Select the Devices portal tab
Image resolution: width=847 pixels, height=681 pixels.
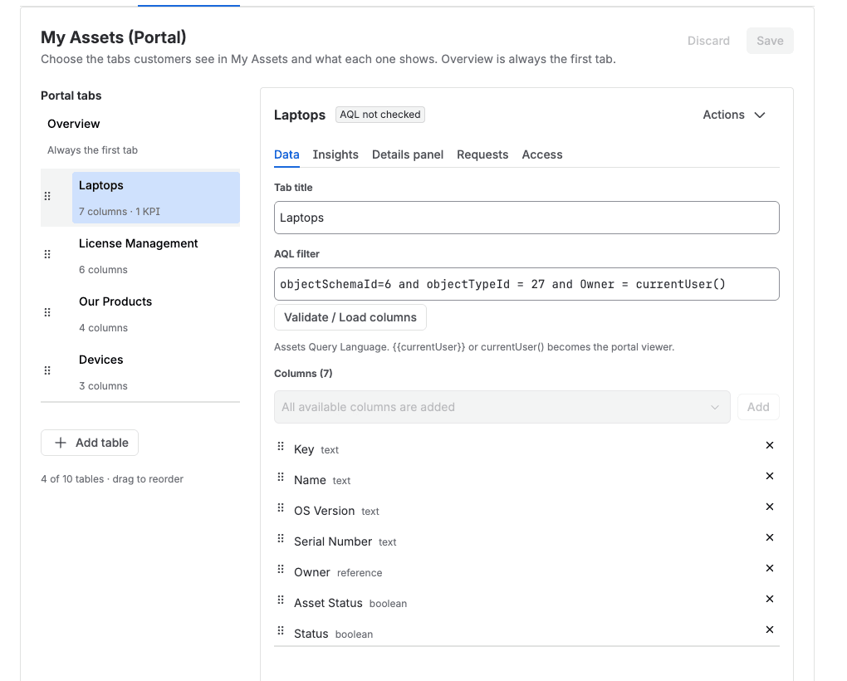156,372
